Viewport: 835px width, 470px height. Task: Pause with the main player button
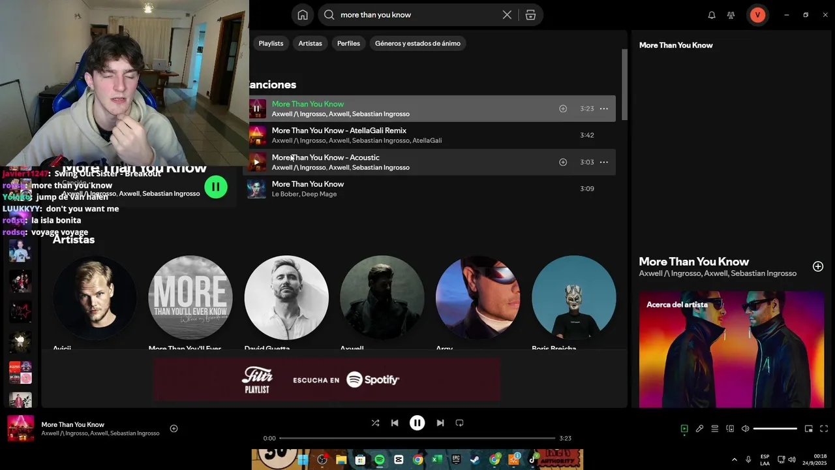click(x=417, y=423)
